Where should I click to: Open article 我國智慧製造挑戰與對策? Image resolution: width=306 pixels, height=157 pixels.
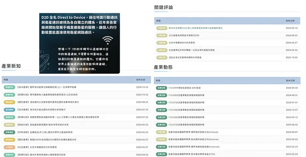(x=58, y=117)
